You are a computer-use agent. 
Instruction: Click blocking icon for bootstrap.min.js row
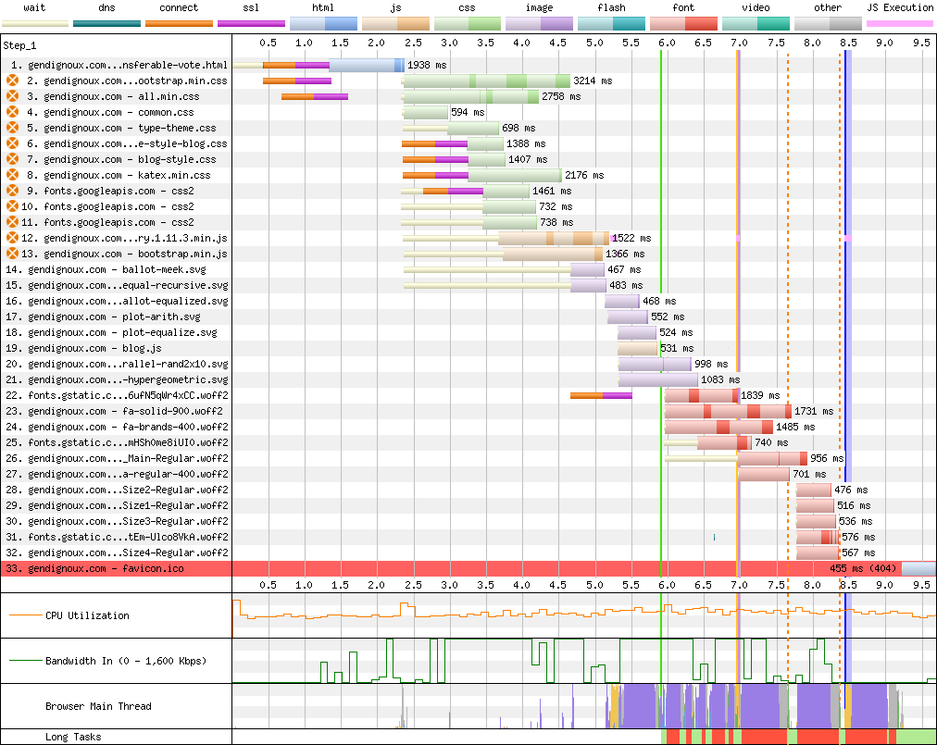click(x=12, y=254)
